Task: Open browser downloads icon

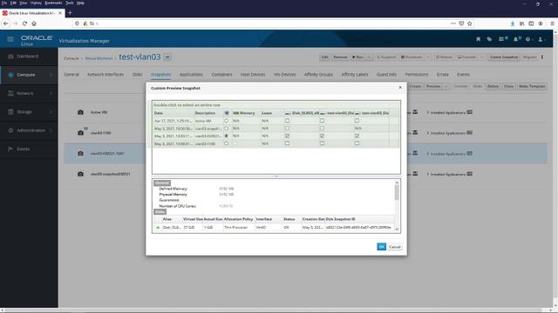Action: 513,23
